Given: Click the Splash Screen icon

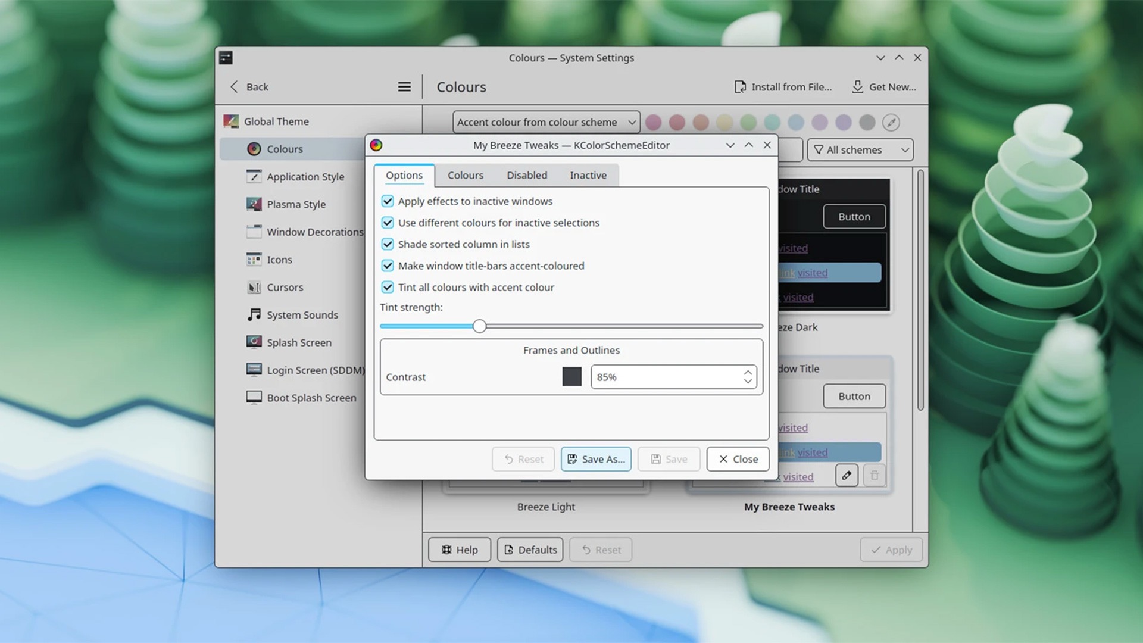Looking at the screenshot, I should pyautogui.click(x=254, y=342).
